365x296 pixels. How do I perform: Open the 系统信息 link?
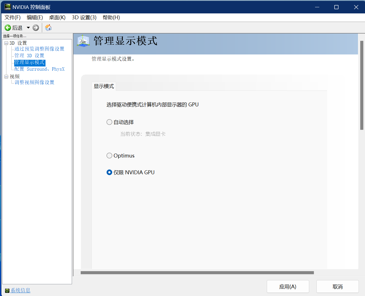tap(21, 290)
